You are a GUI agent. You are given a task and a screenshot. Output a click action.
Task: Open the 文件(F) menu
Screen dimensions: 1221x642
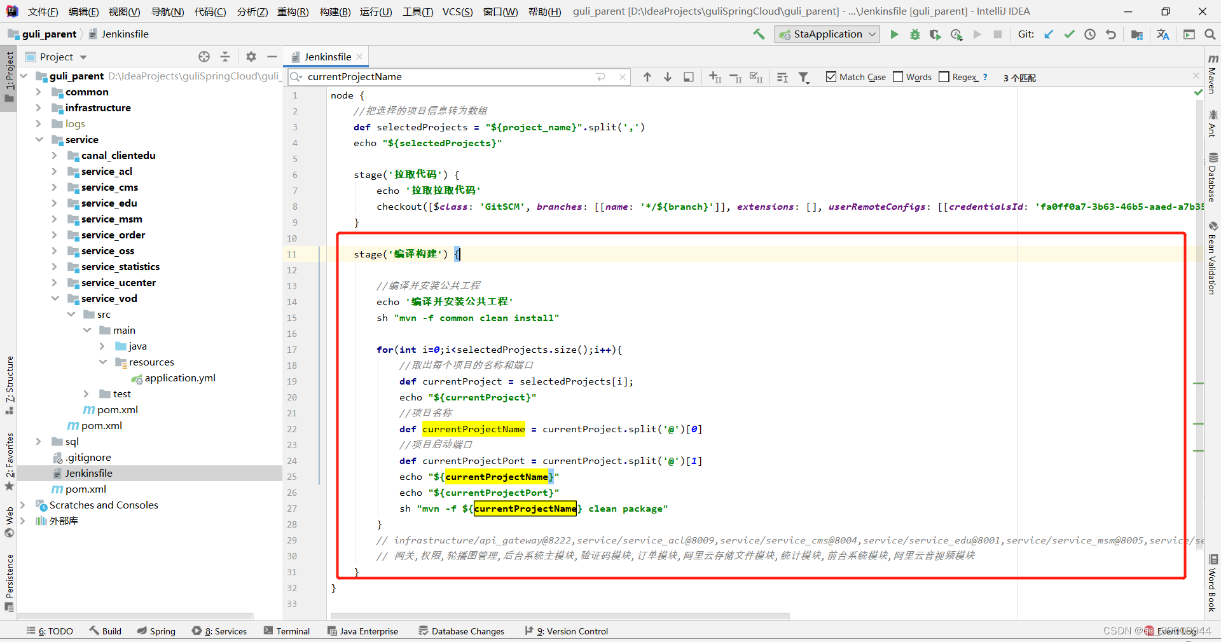click(x=43, y=11)
